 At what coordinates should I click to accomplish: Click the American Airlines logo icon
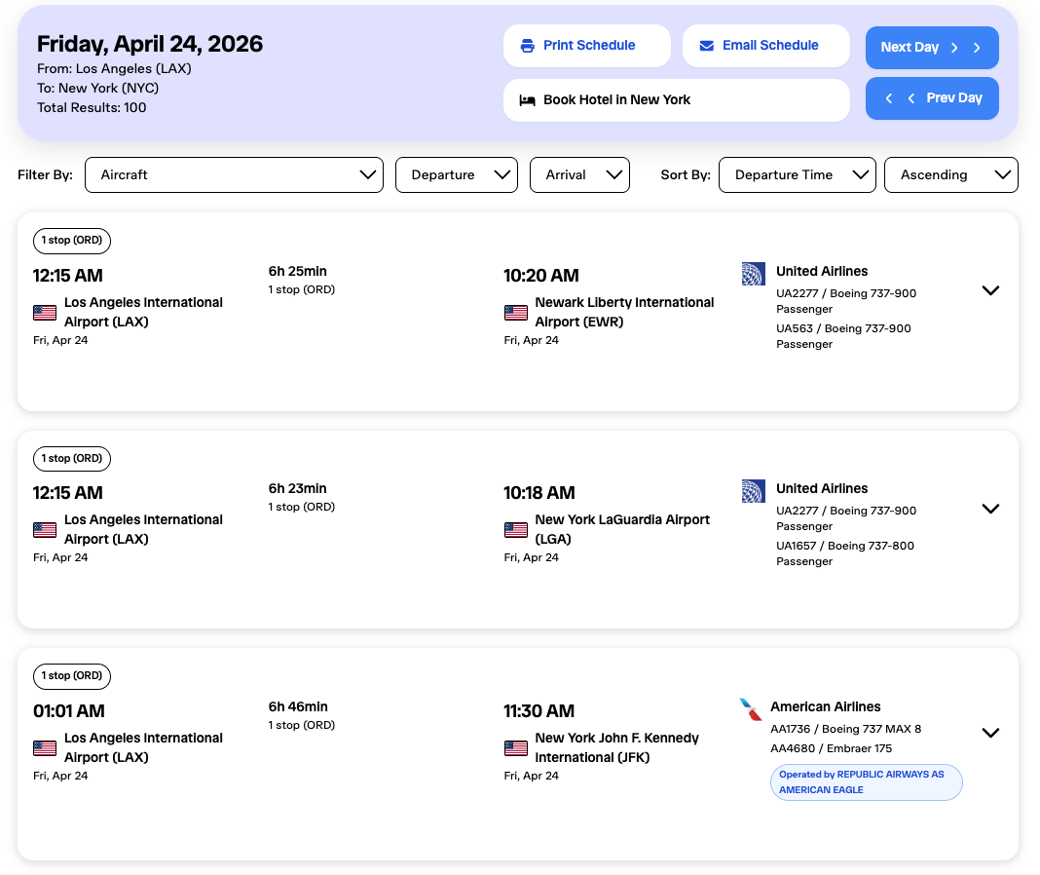pos(751,709)
